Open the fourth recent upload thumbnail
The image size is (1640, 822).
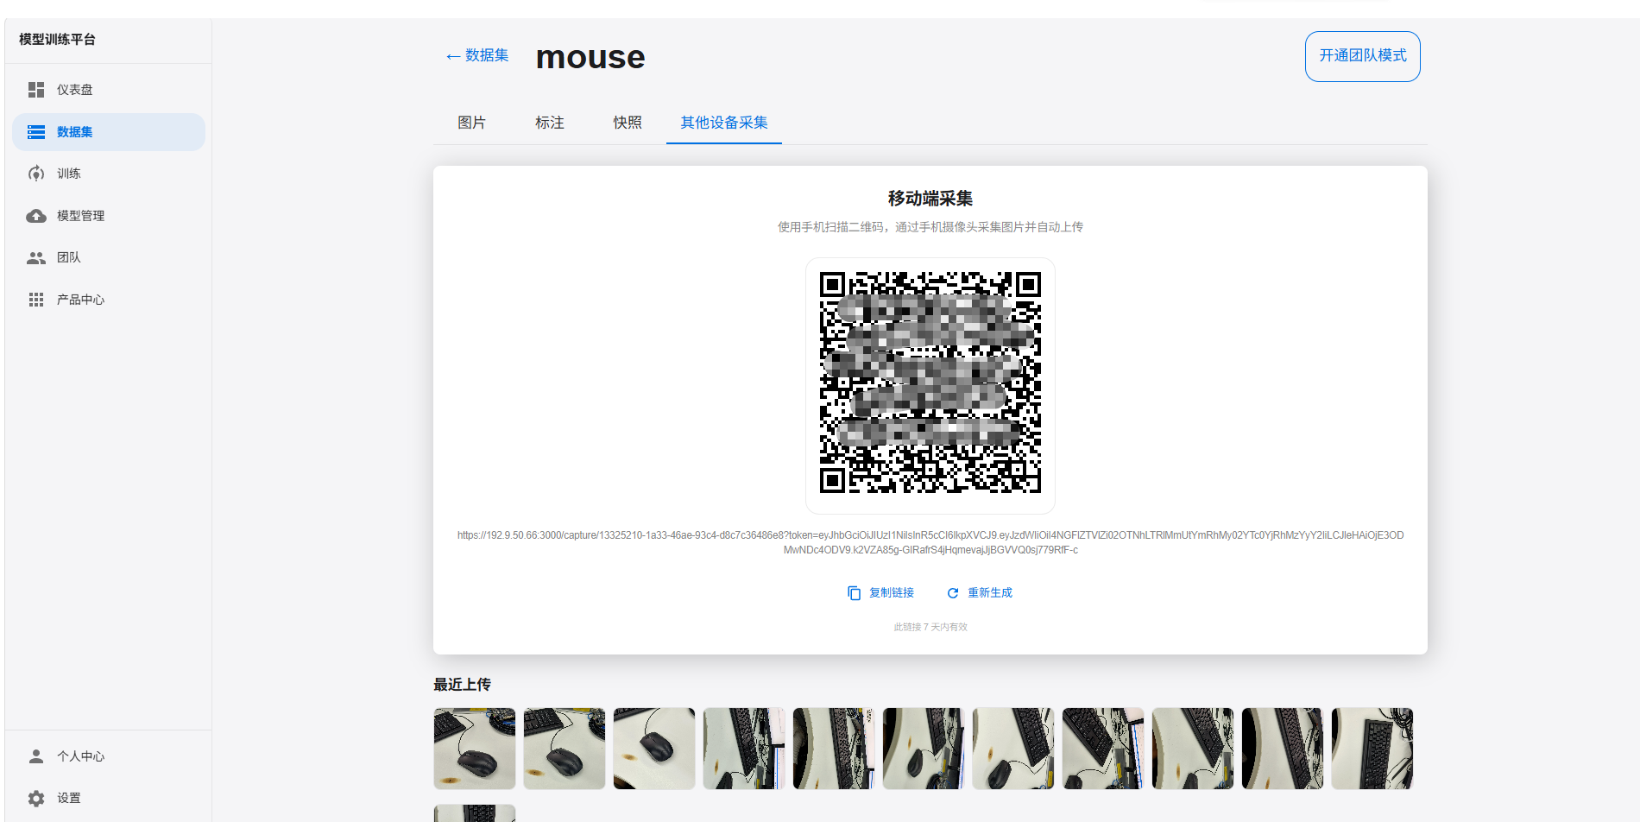[x=744, y=749]
